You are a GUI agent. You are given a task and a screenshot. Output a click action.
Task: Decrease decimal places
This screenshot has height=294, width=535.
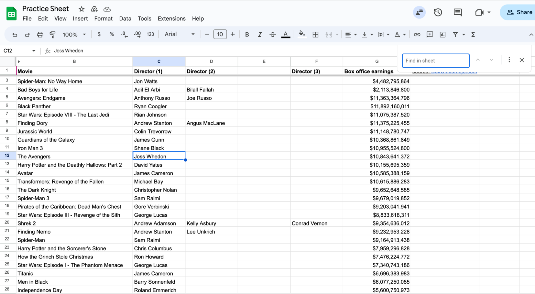(124, 34)
